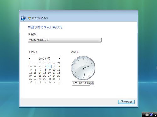The image size is (157, 117).
Task: Select date 17 on the calendar
Action: pos(54,73)
